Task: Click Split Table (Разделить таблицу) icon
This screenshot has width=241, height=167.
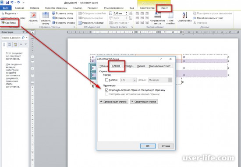Action: coord(80,23)
